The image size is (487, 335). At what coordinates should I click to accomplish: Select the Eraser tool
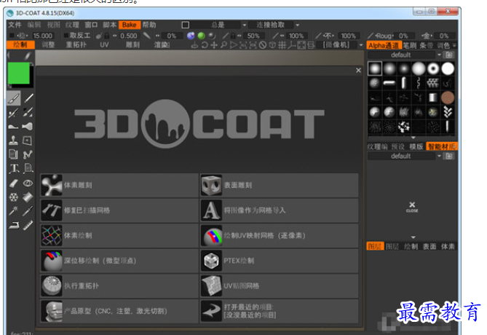click(13, 183)
